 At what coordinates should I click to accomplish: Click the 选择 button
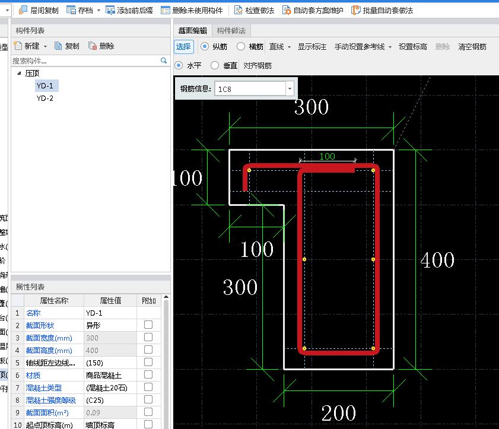pyautogui.click(x=183, y=47)
